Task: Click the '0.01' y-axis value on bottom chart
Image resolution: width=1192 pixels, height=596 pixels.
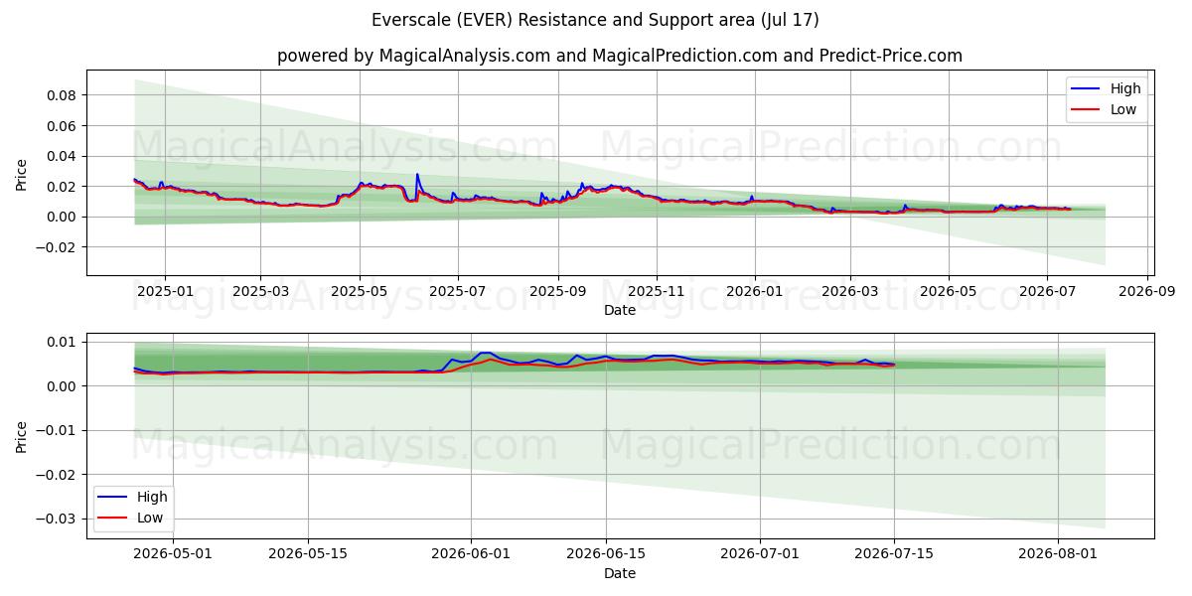Action: pos(64,342)
